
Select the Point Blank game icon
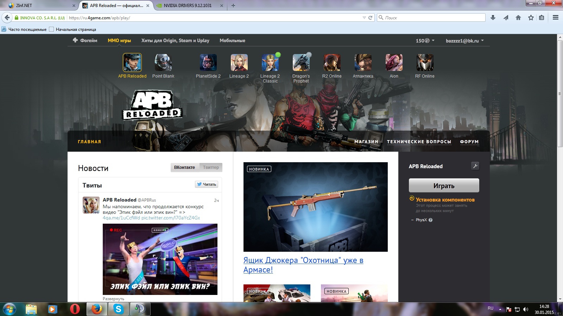[163, 62]
